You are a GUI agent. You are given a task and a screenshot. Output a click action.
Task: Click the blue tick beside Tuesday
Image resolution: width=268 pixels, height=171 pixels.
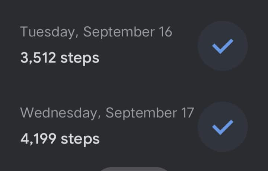pos(223,46)
